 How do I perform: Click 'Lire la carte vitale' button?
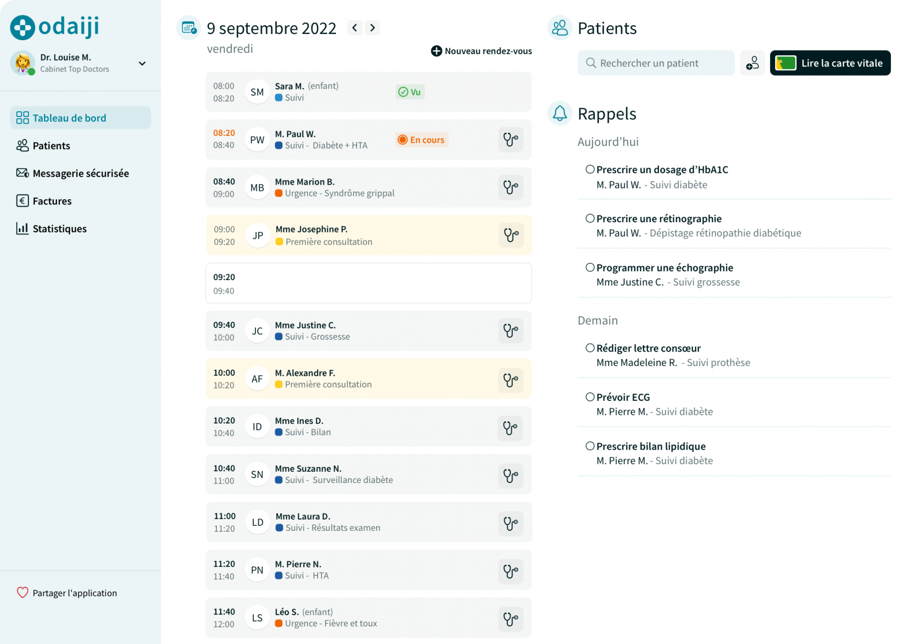pyautogui.click(x=830, y=63)
